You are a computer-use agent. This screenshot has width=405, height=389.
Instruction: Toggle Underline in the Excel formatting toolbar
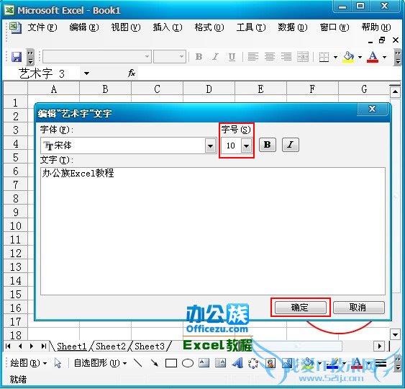click(232, 57)
